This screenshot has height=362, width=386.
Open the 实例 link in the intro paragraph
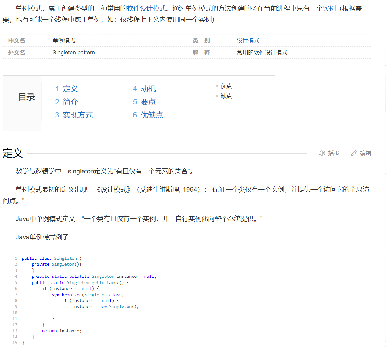click(x=329, y=8)
